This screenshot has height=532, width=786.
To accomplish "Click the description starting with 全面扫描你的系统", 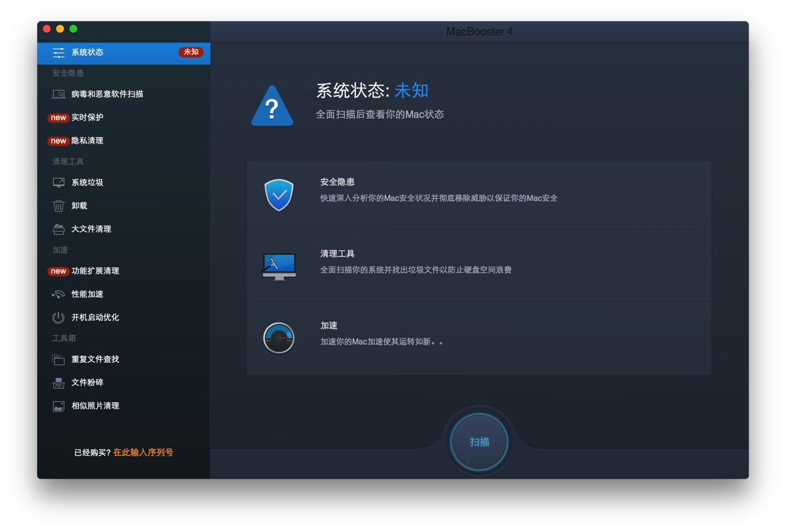I will (x=415, y=270).
